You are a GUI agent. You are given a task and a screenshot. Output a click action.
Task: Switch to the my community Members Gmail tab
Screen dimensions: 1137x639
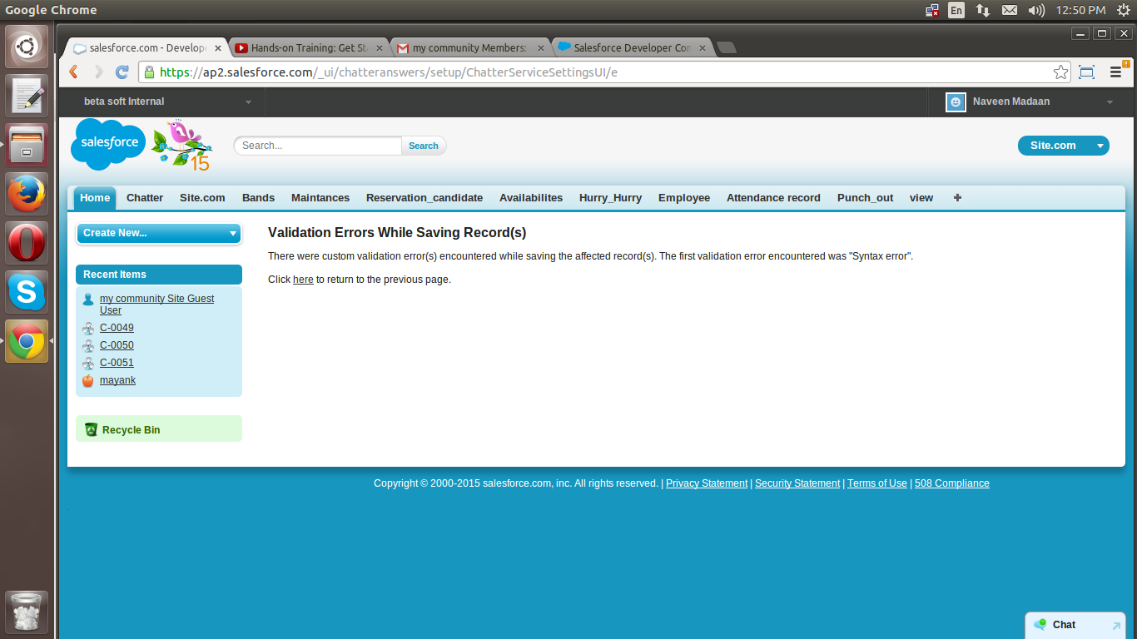coord(469,48)
